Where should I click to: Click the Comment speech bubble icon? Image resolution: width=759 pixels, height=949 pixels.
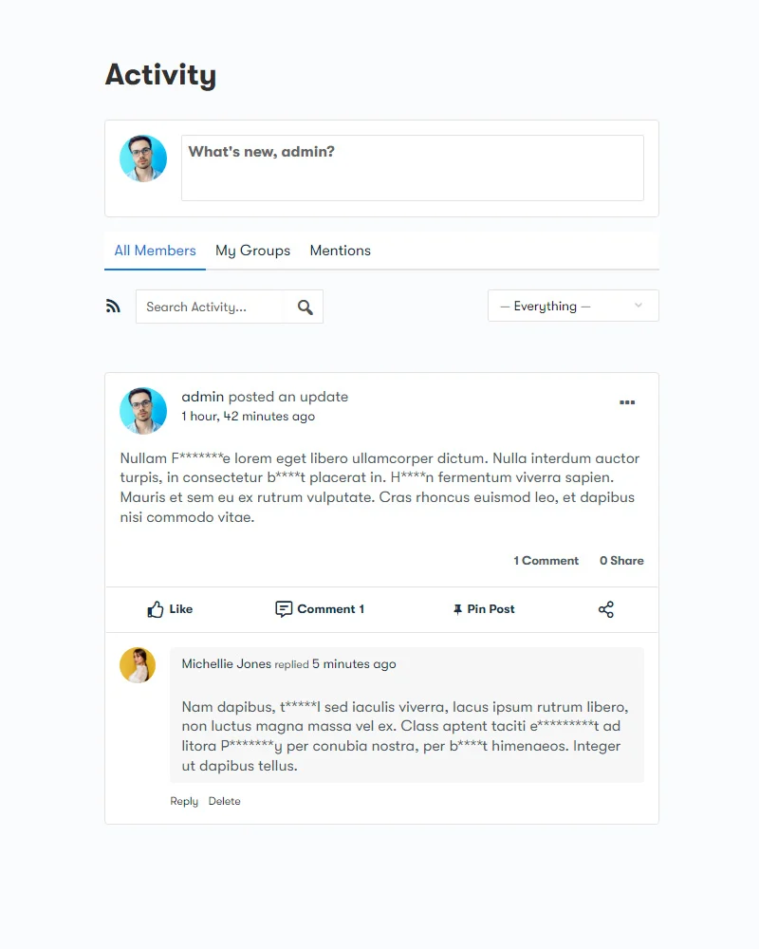point(284,609)
